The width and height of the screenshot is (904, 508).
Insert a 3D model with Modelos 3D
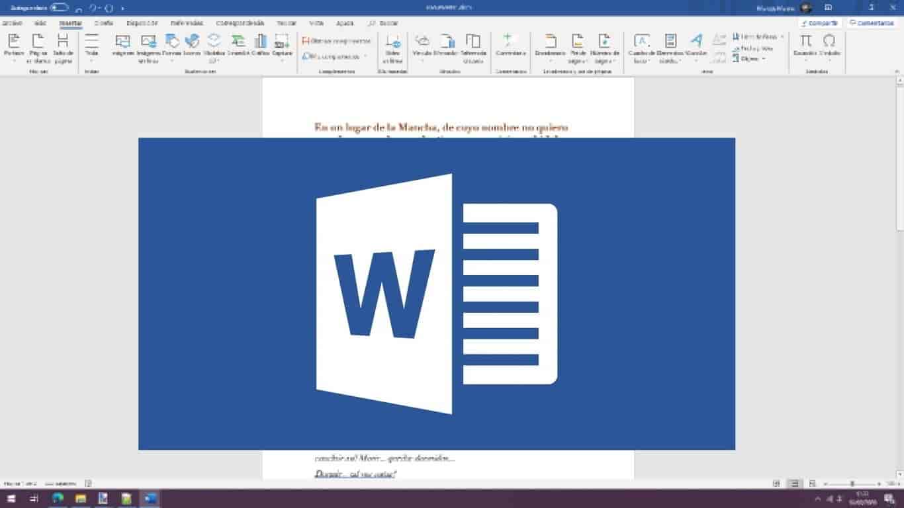[x=214, y=48]
